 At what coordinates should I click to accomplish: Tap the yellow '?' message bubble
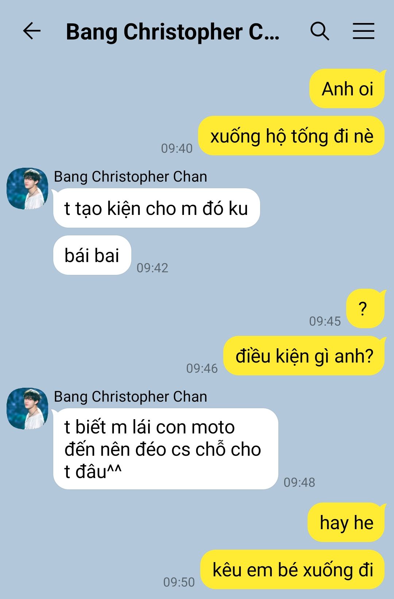tap(366, 309)
